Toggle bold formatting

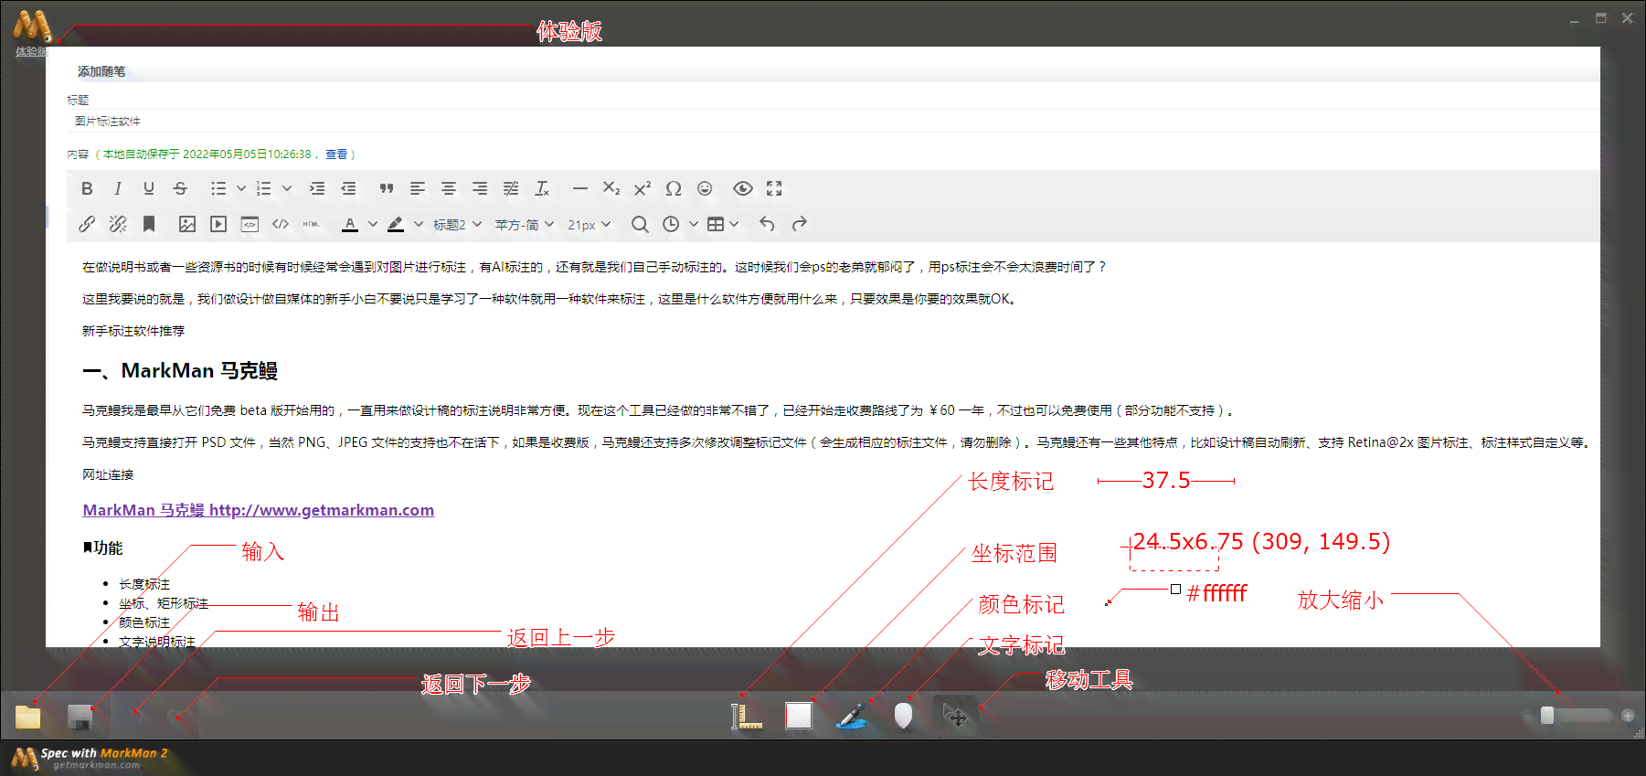[x=87, y=188]
